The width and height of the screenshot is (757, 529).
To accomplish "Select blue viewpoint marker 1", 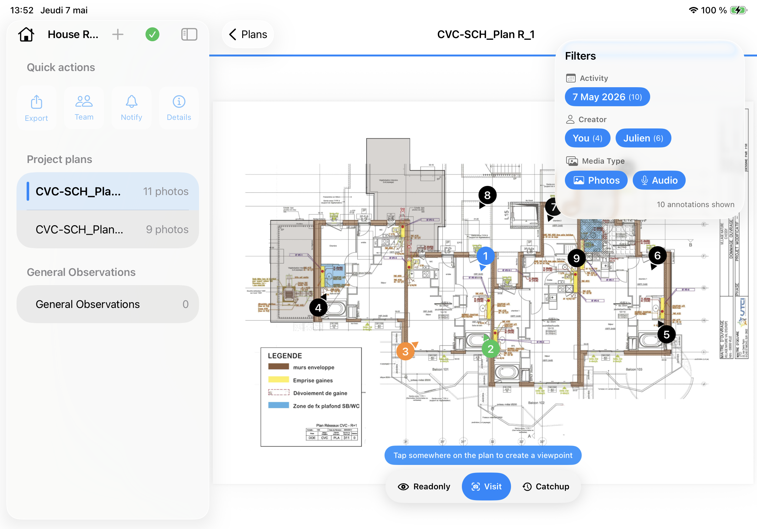I will tap(485, 256).
